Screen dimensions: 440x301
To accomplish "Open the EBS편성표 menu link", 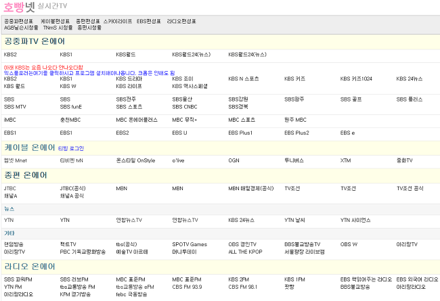I will point(149,22).
